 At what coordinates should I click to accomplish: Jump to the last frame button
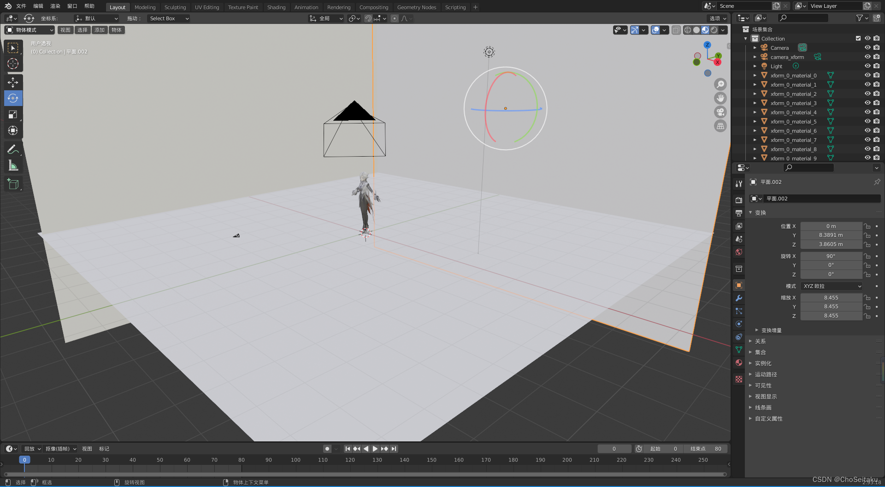click(x=394, y=449)
